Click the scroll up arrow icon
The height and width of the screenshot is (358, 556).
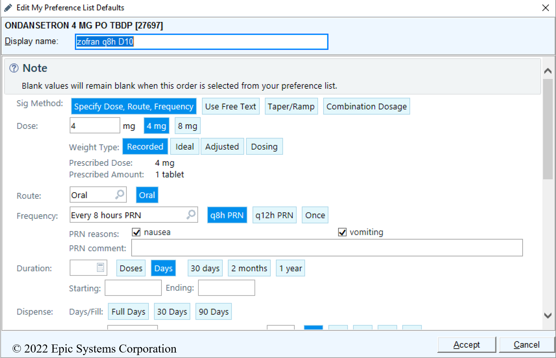548,71
